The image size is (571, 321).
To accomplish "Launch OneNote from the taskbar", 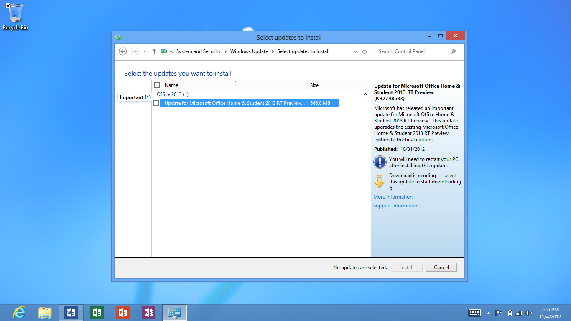I will tap(149, 313).
